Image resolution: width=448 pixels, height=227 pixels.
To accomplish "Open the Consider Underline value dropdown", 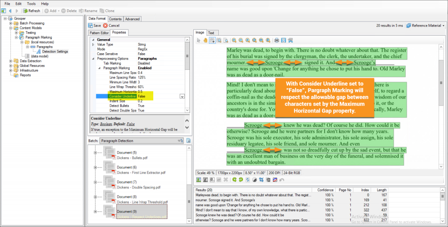I will [x=182, y=96].
